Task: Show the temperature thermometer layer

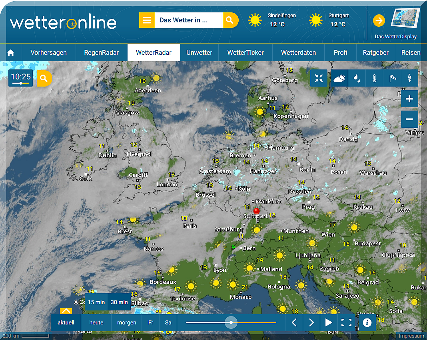Action: click(x=374, y=78)
